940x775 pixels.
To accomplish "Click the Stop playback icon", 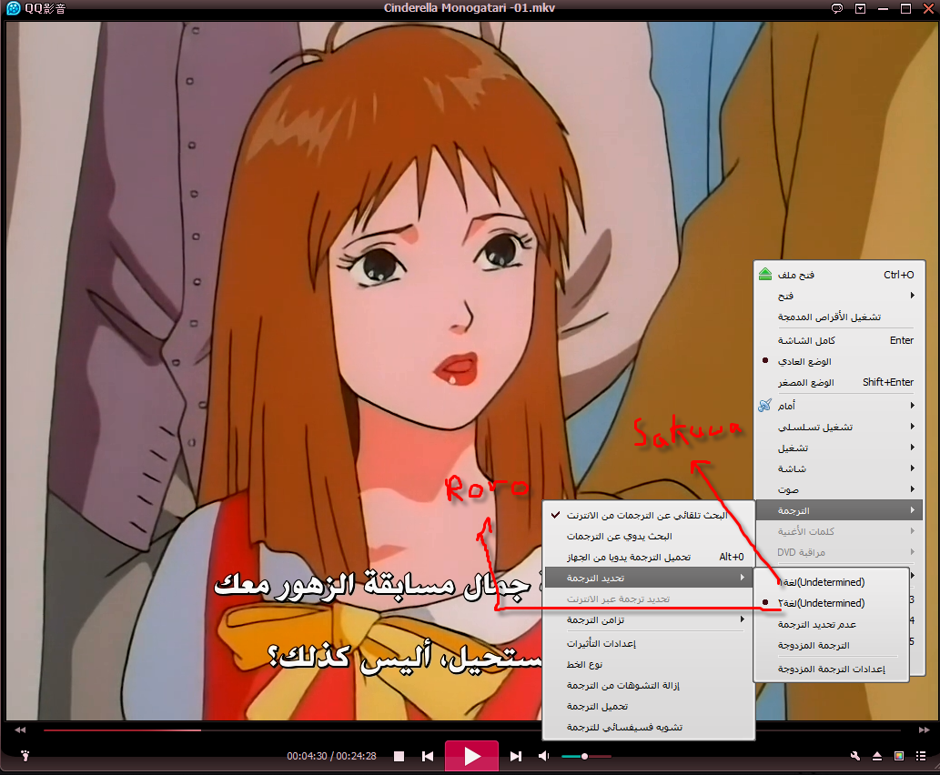I will (x=399, y=756).
